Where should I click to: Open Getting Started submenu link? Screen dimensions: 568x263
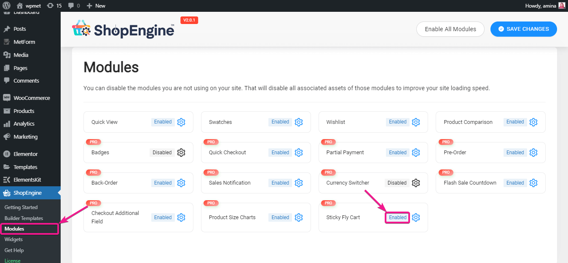point(21,207)
